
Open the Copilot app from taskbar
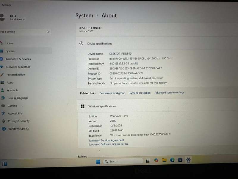(x=156, y=160)
